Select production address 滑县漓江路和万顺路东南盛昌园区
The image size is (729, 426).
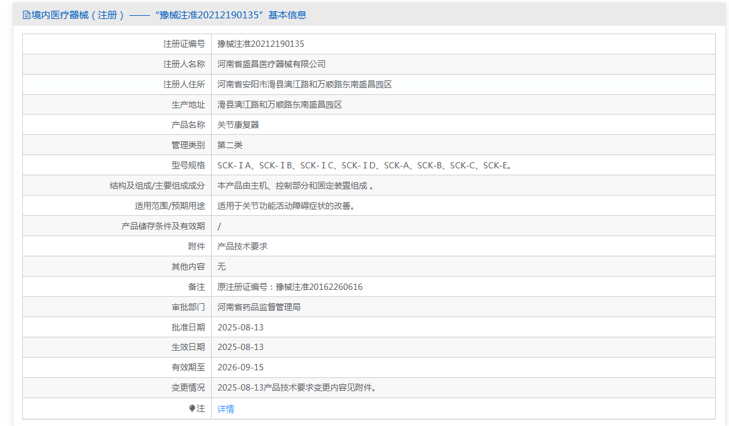coord(280,105)
